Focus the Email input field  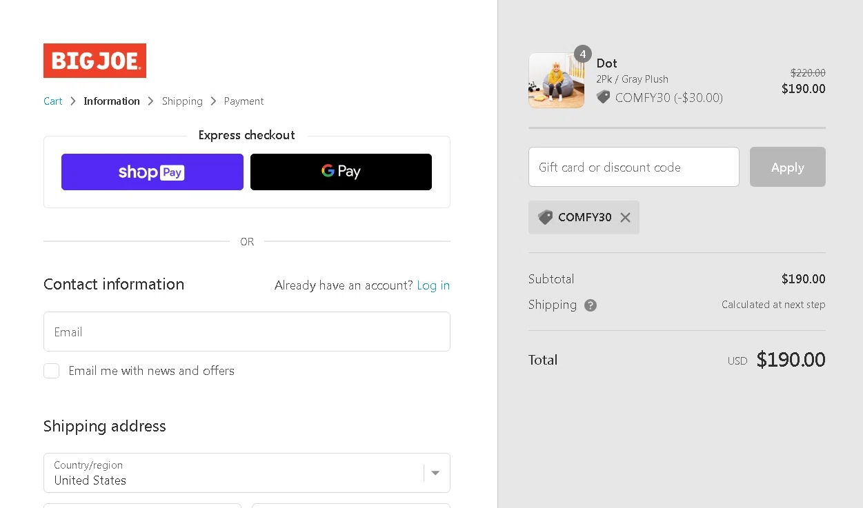pos(247,332)
